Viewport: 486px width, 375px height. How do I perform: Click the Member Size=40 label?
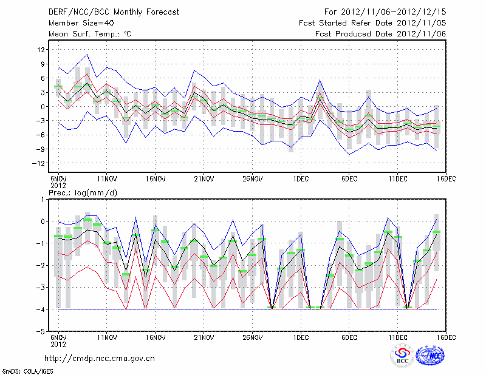[x=77, y=23]
